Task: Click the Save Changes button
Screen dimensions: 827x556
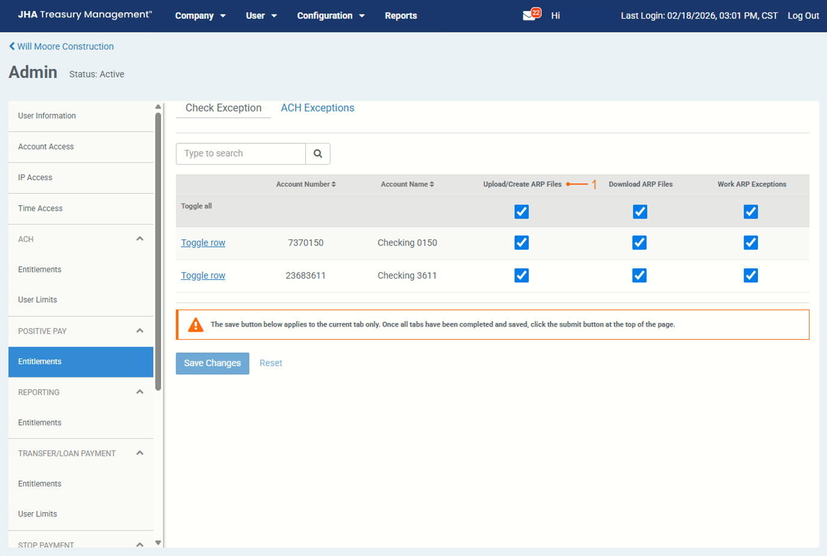Action: click(x=212, y=363)
